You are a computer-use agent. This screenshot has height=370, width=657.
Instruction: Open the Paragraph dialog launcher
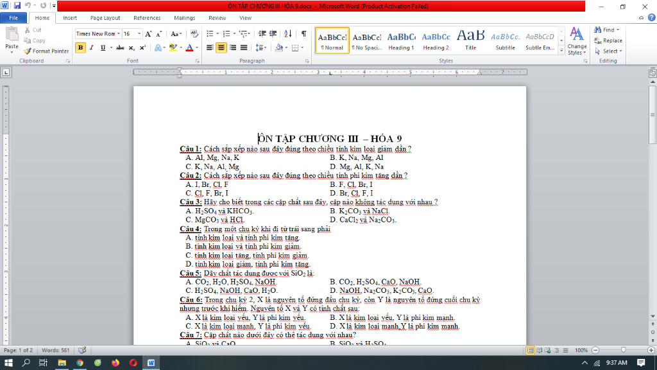pos(307,61)
